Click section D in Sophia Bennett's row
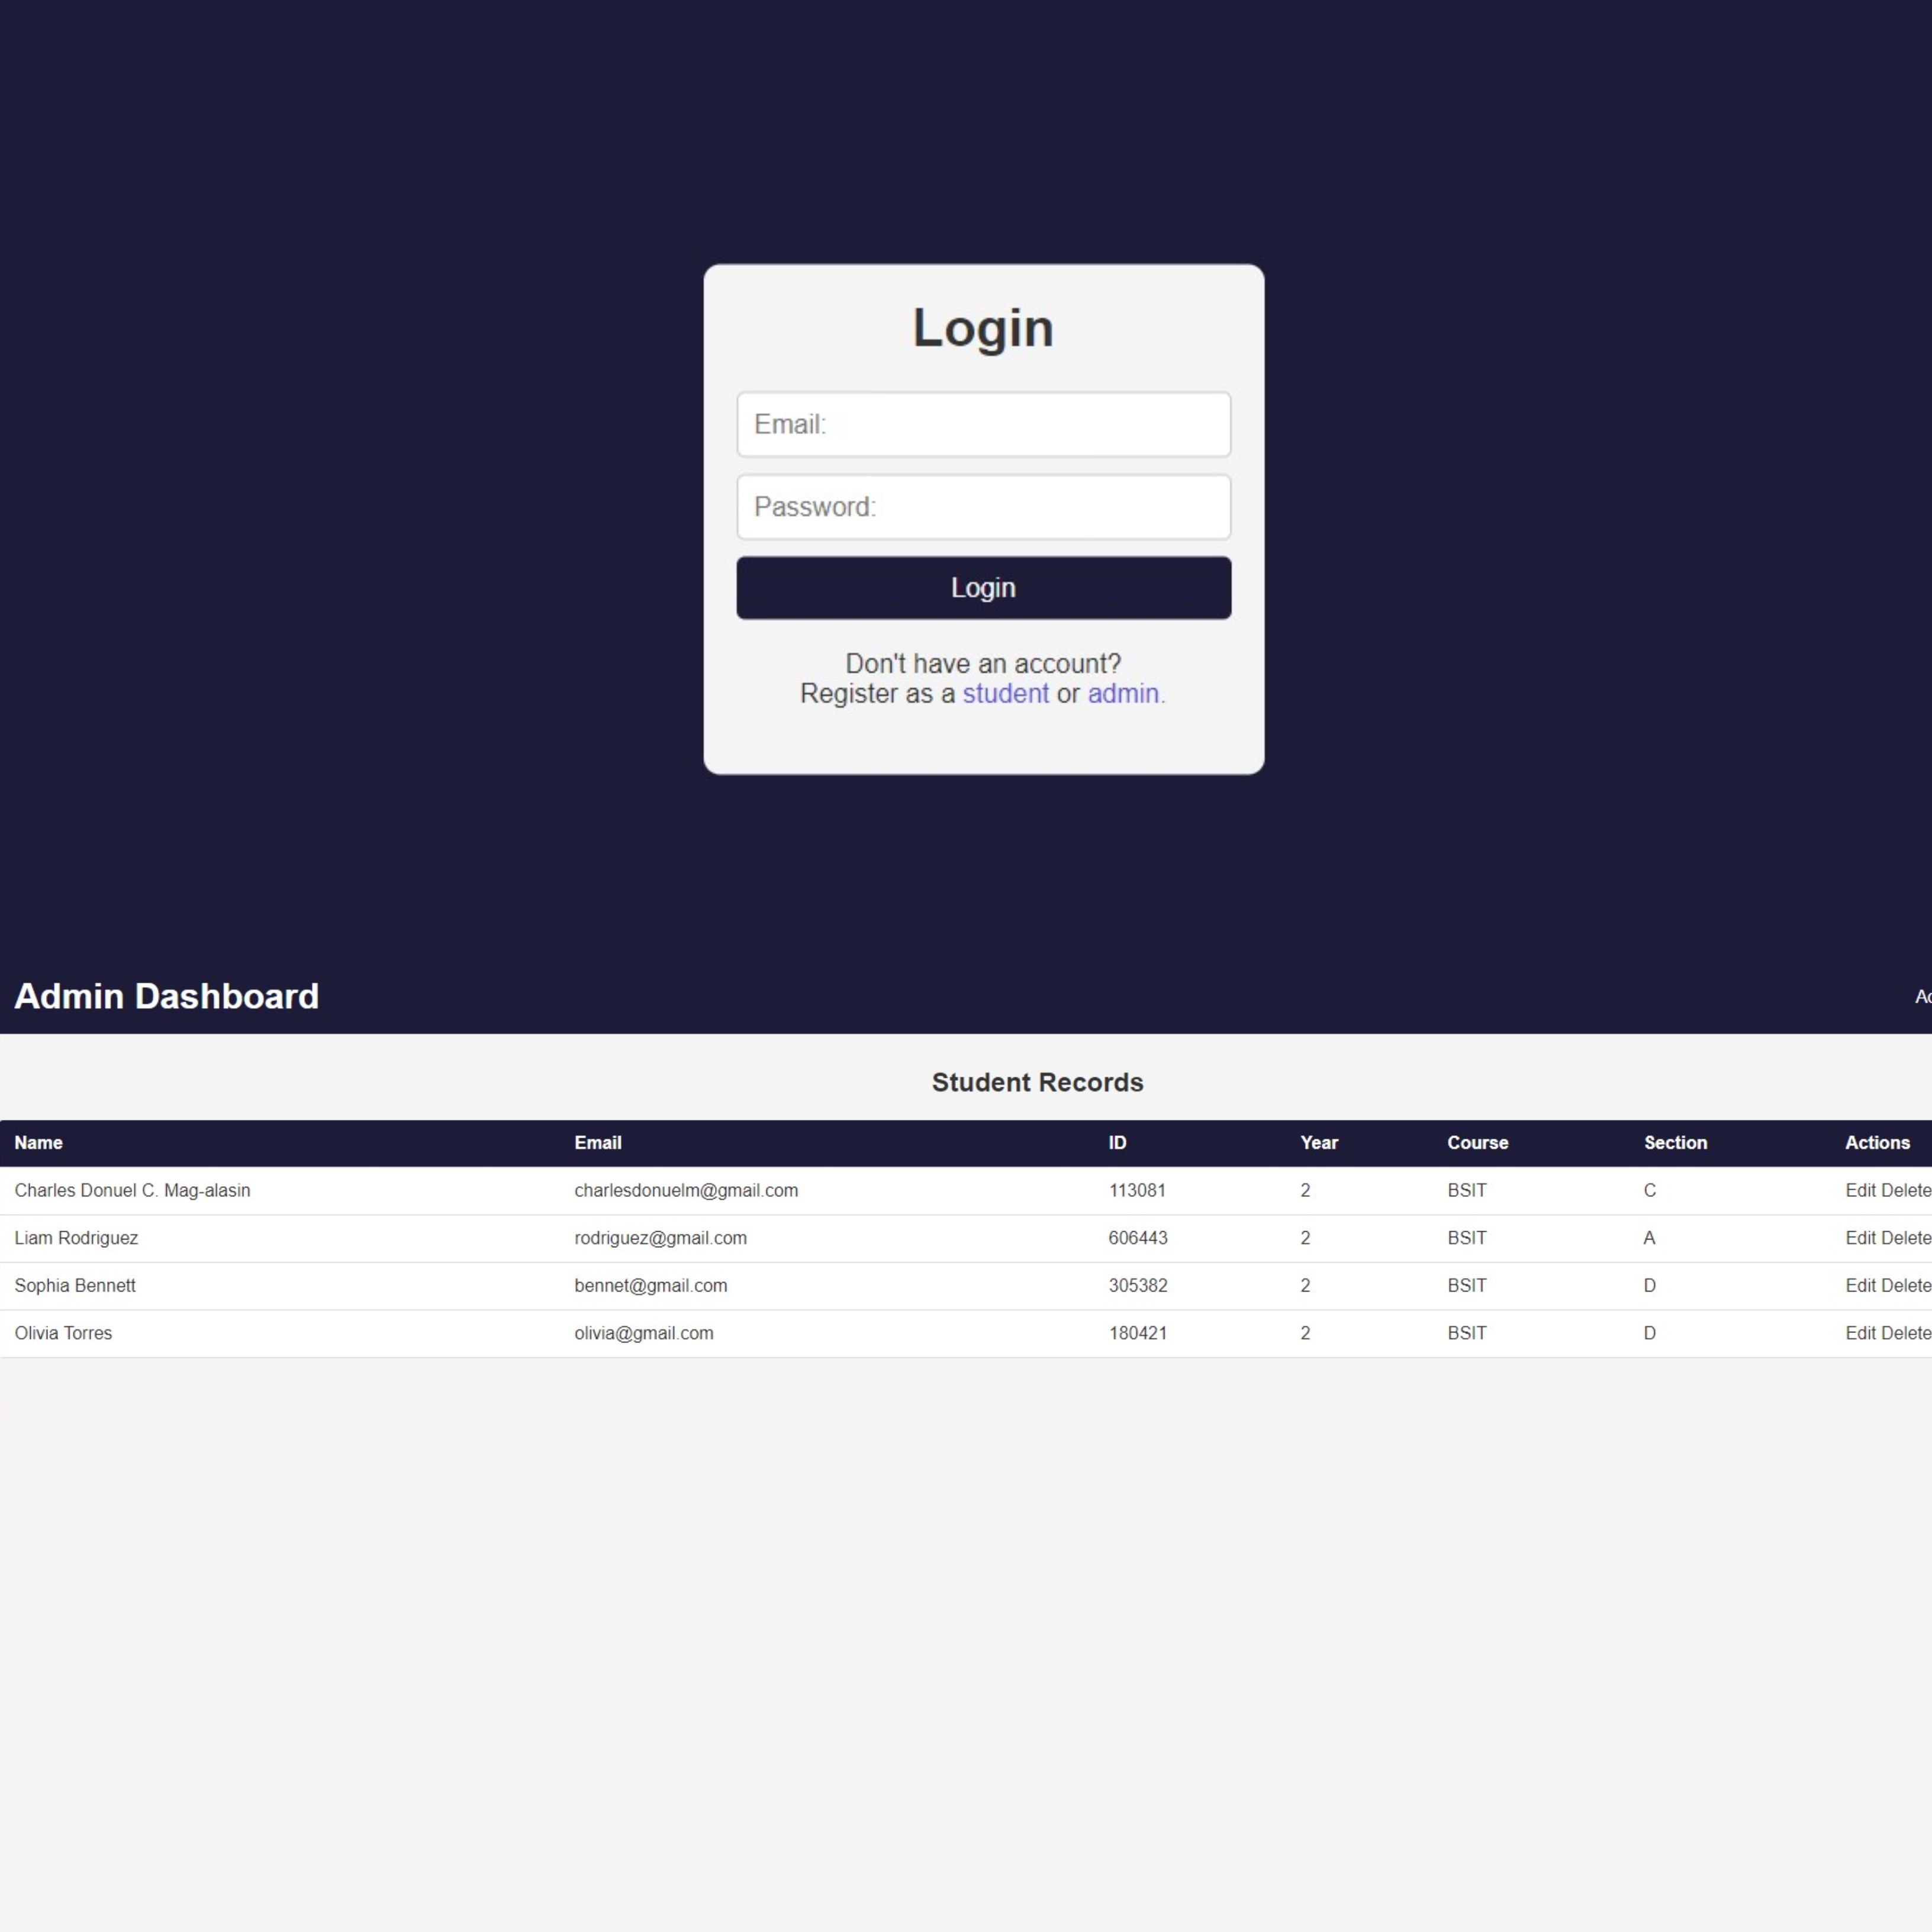 pos(1650,1286)
